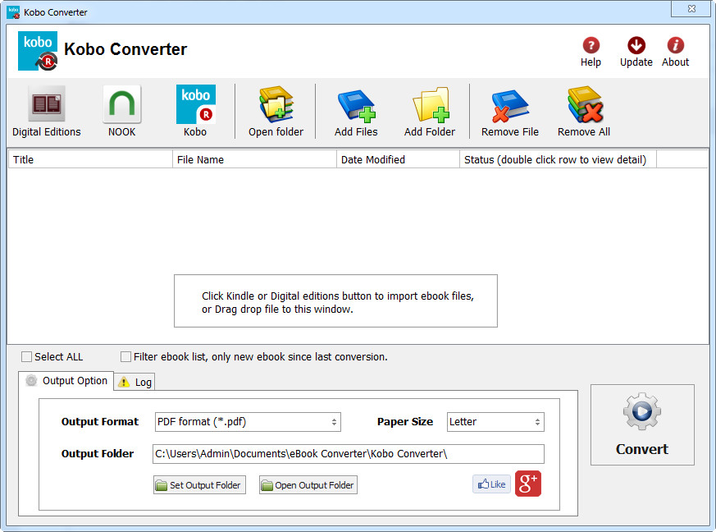Open folder containing ebooks
This screenshot has width=716, height=532.
[x=276, y=111]
